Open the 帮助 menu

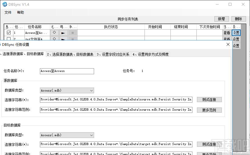point(21,13)
